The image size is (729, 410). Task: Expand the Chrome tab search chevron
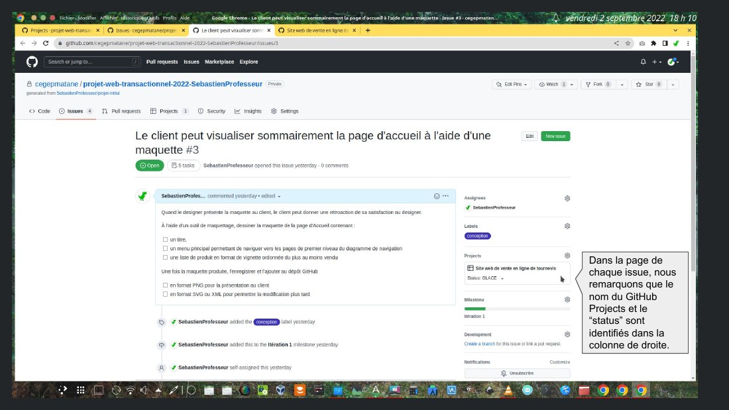675,30
